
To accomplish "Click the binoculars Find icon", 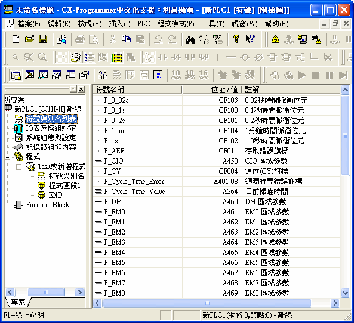I will click(x=190, y=39).
